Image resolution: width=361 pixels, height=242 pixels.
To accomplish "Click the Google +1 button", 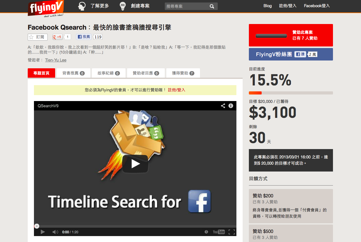I will point(57,37).
